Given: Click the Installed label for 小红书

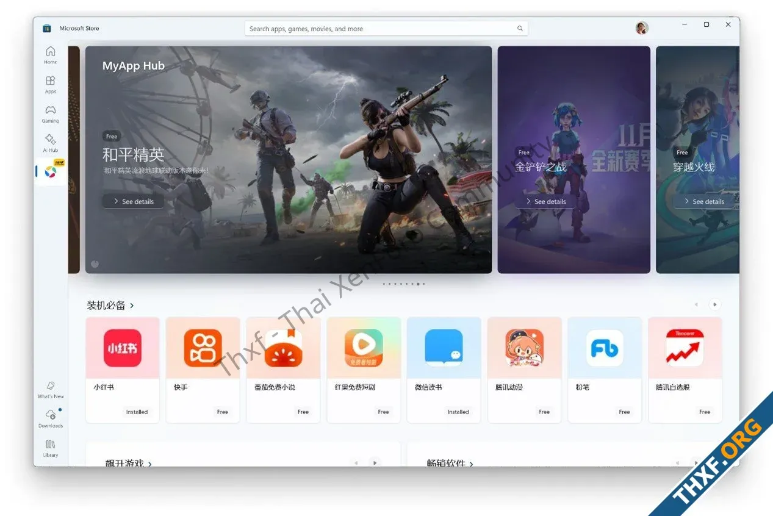Looking at the screenshot, I should 137,412.
